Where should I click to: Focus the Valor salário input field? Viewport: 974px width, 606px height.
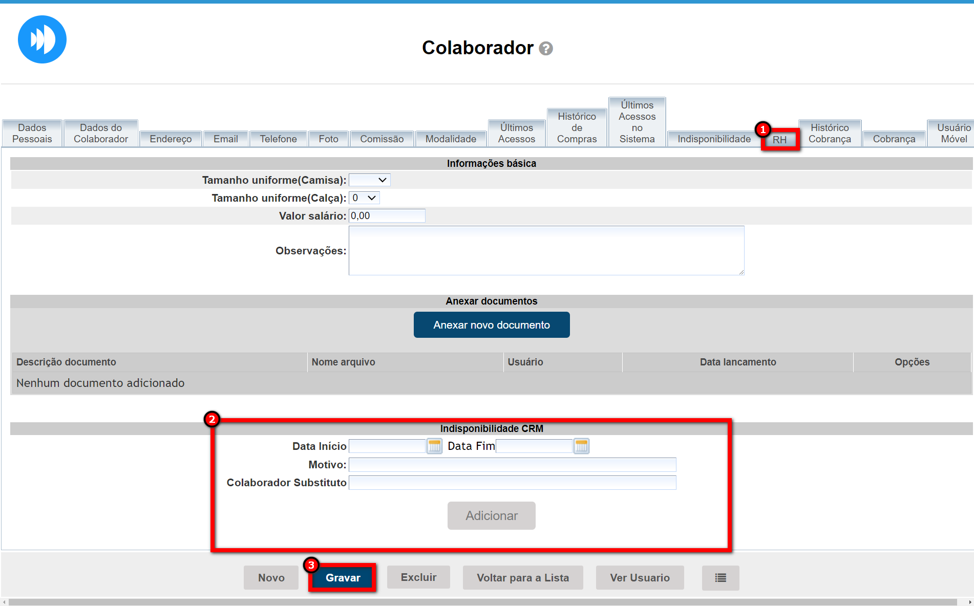[x=387, y=216]
